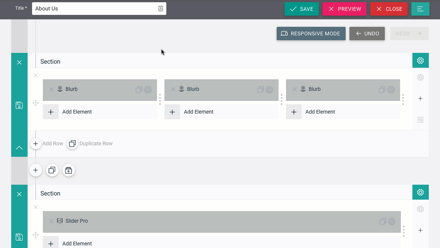Undo the last change
Viewport: 440px width, 248px height.
[x=367, y=33]
